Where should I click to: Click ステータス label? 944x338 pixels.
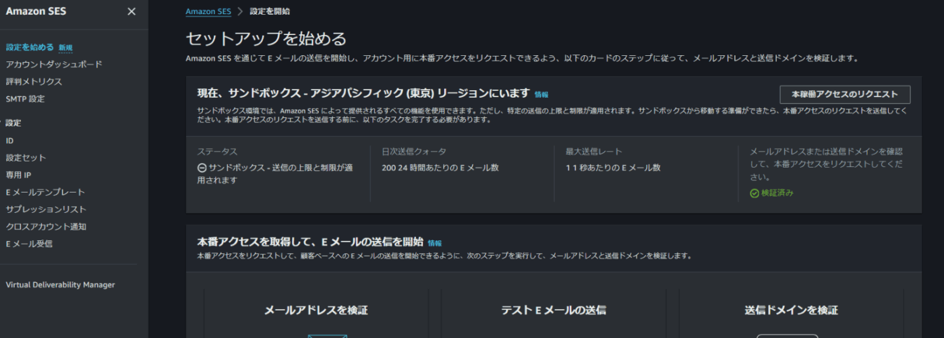click(217, 151)
